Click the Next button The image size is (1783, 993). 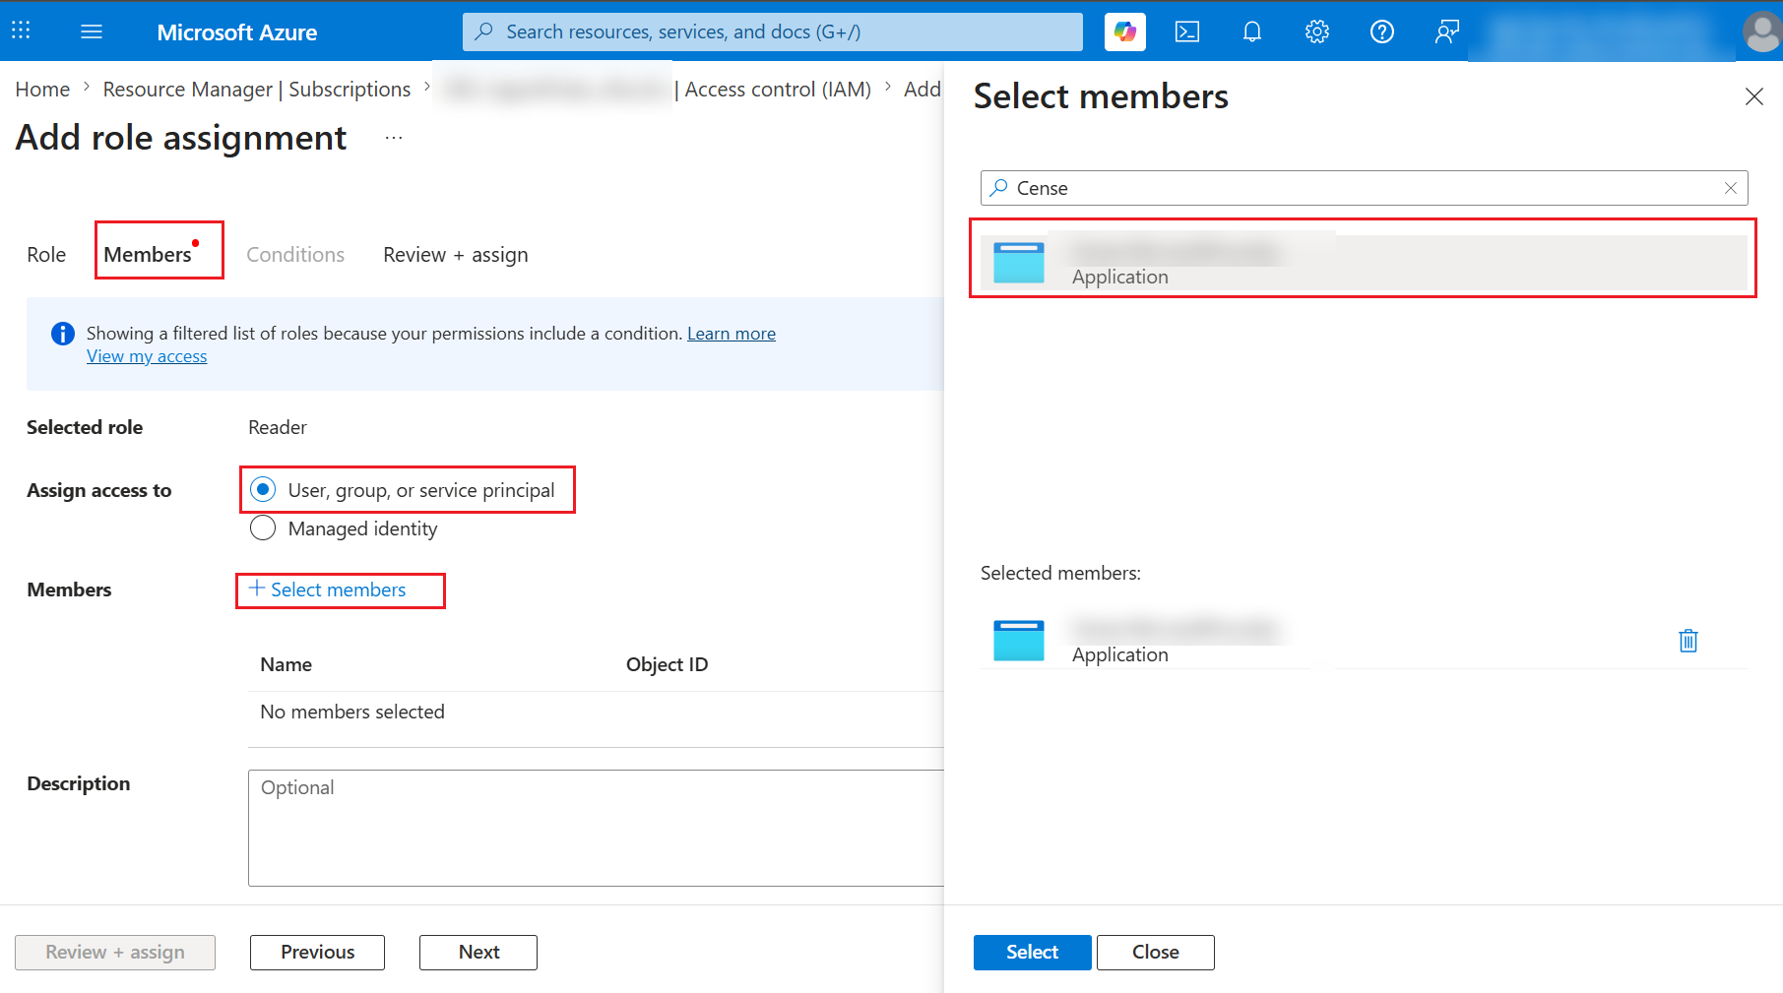point(478,953)
